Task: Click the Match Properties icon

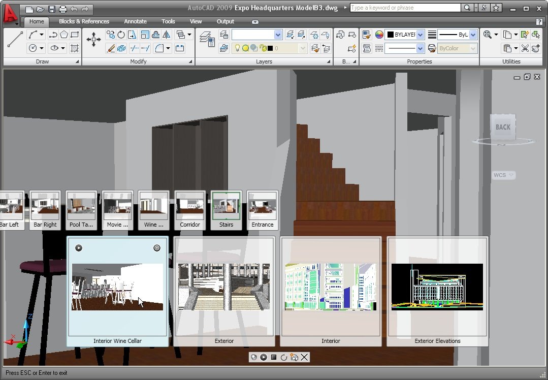Action: [x=367, y=35]
